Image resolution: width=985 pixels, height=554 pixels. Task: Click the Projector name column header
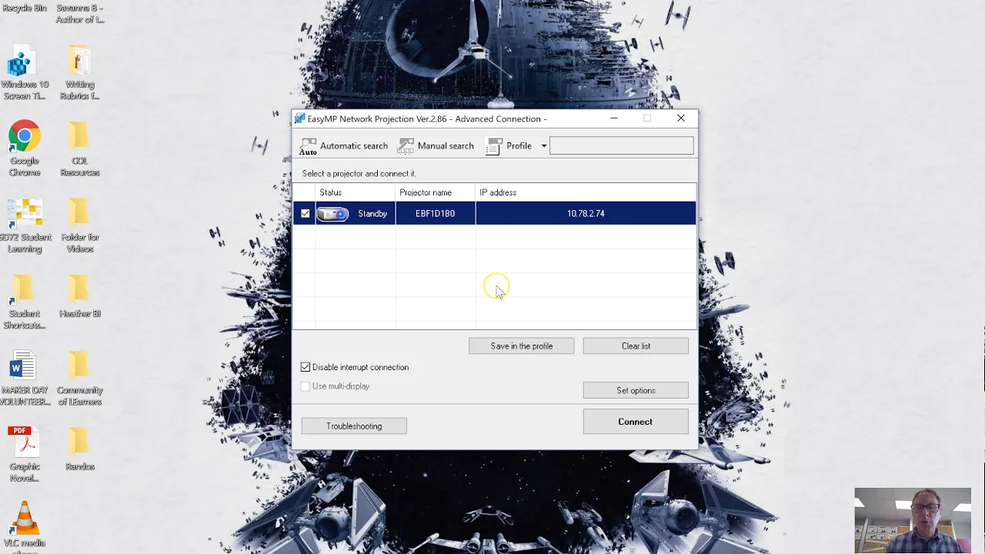click(436, 192)
